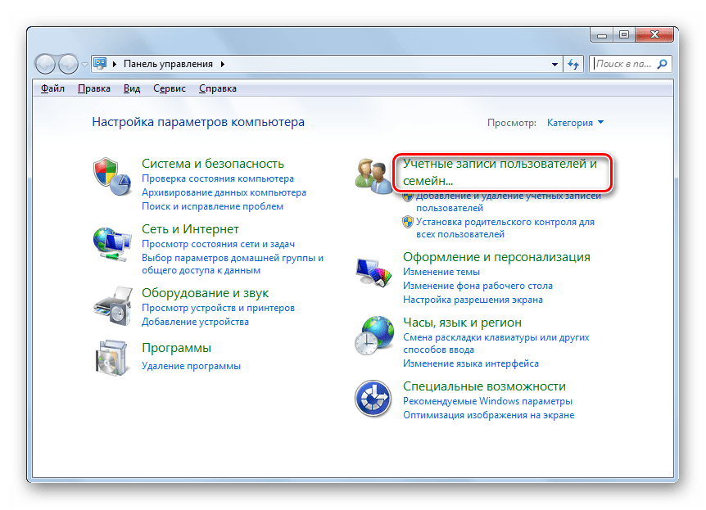This screenshot has height=510, width=706.
Task: Open 'Оборудование и звук' category
Action: pyautogui.click(x=206, y=293)
